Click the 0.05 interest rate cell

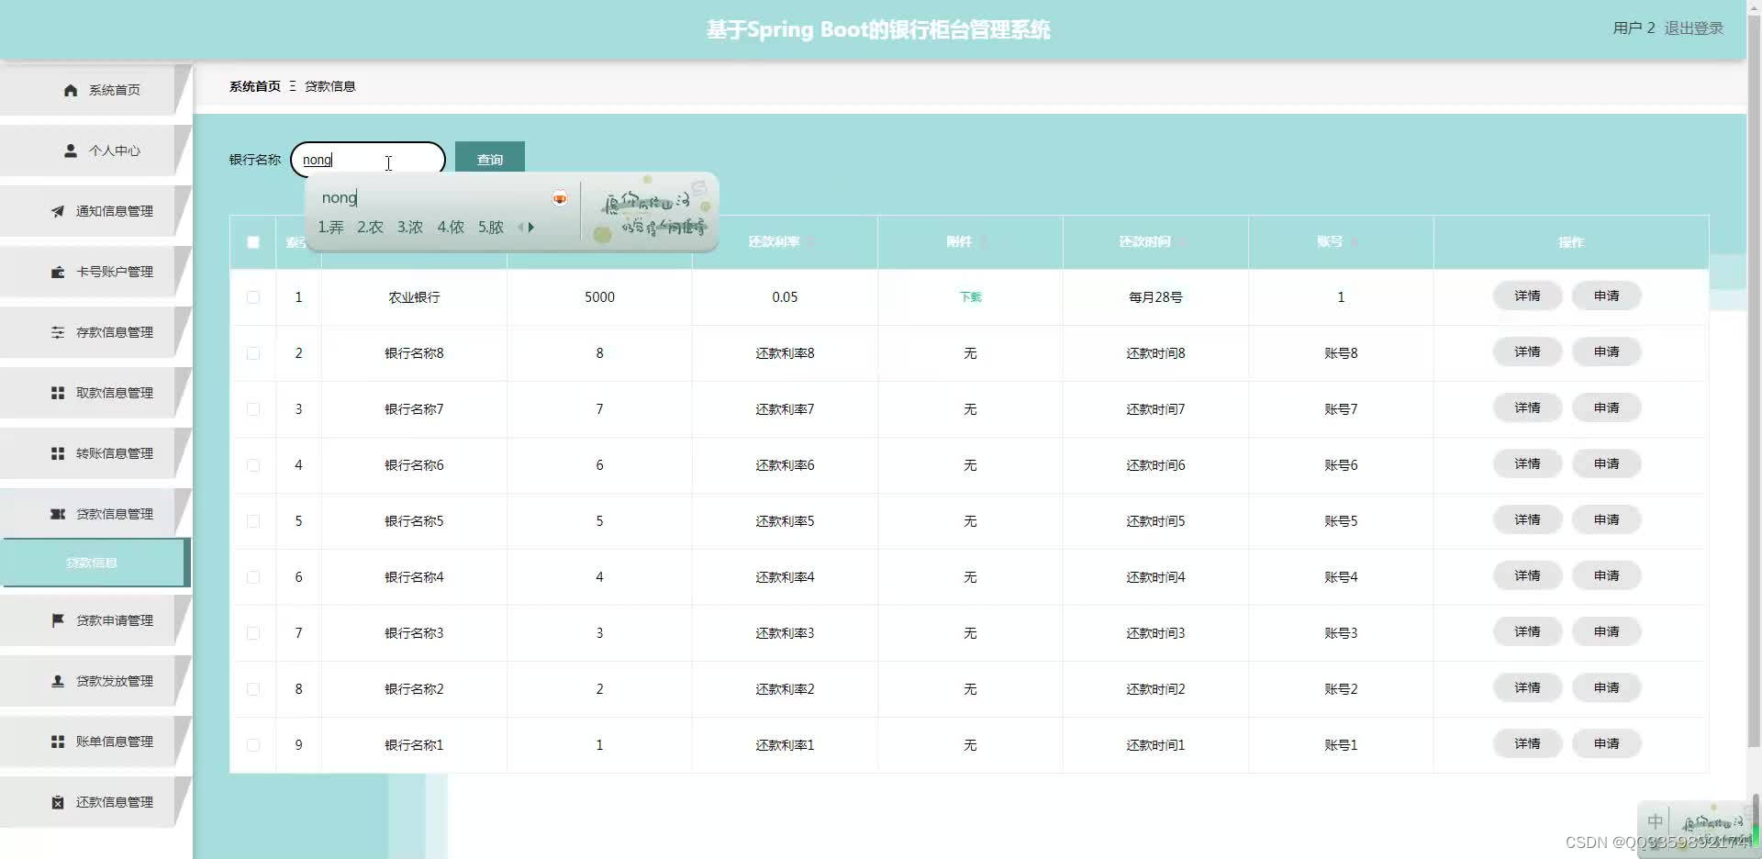point(785,297)
